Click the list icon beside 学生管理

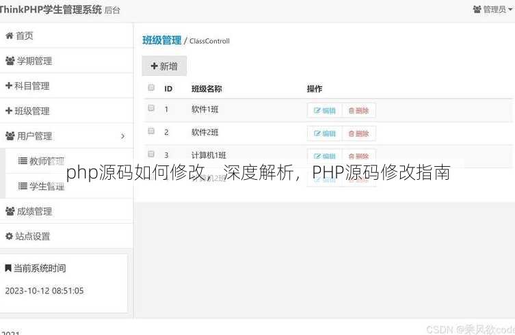coord(23,186)
